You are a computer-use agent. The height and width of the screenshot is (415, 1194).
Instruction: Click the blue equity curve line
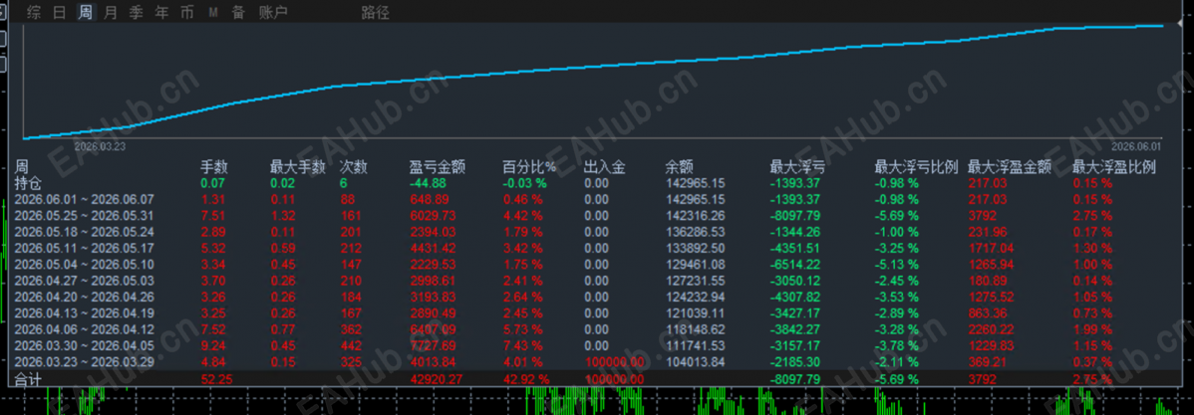click(x=594, y=67)
